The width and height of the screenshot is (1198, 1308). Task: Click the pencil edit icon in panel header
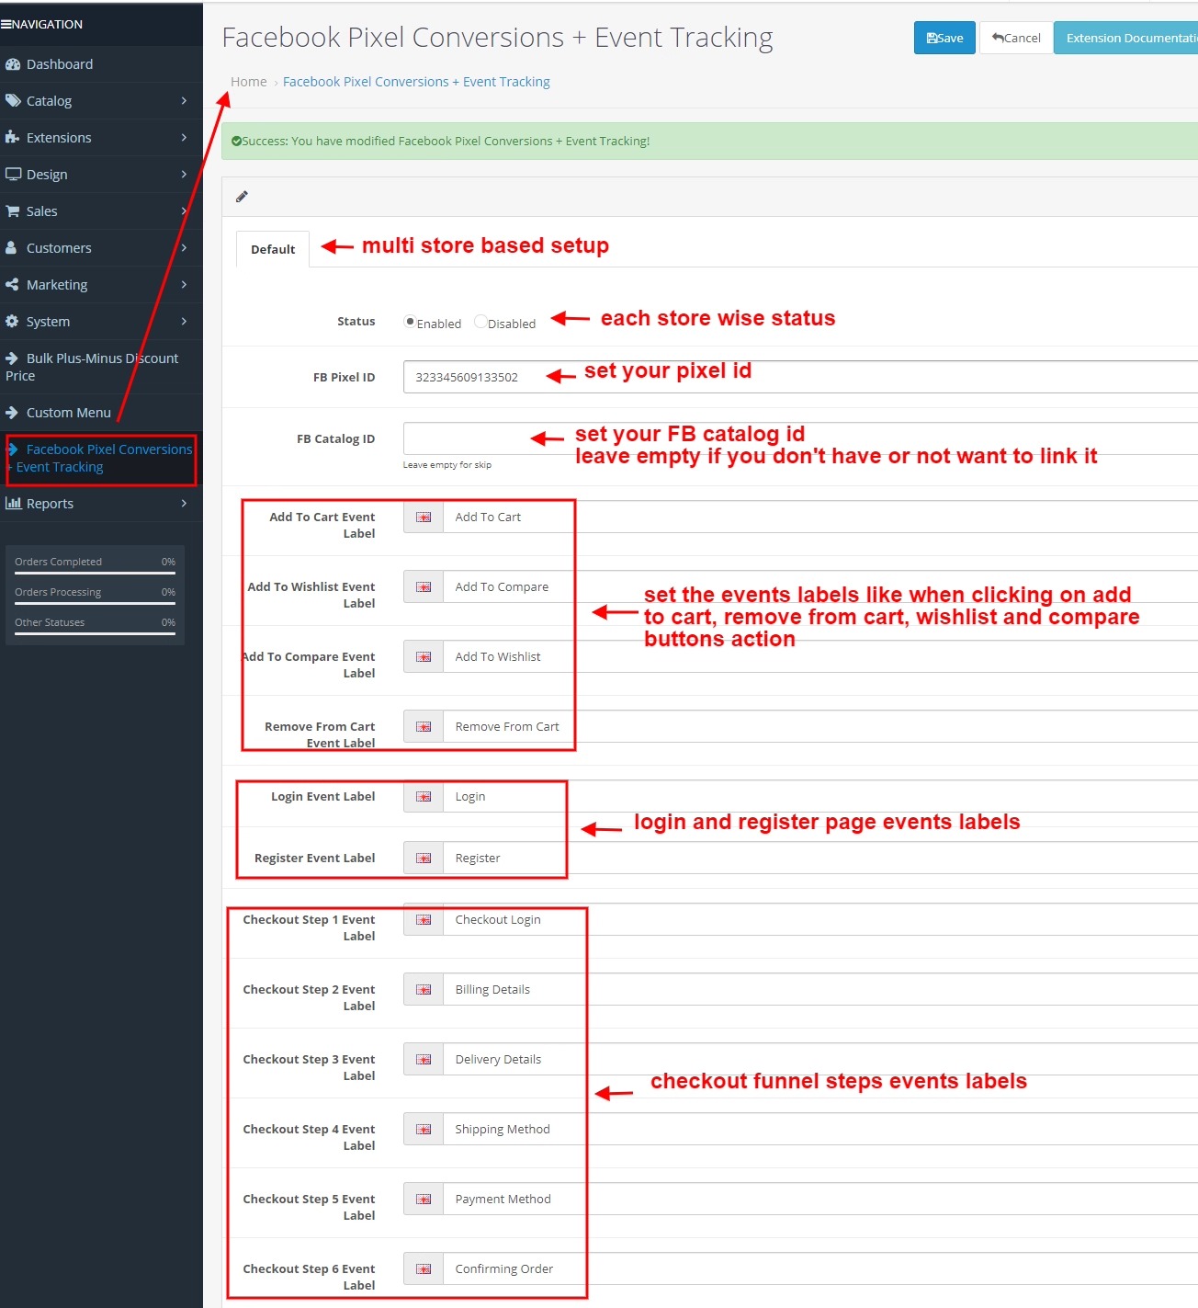click(x=242, y=197)
